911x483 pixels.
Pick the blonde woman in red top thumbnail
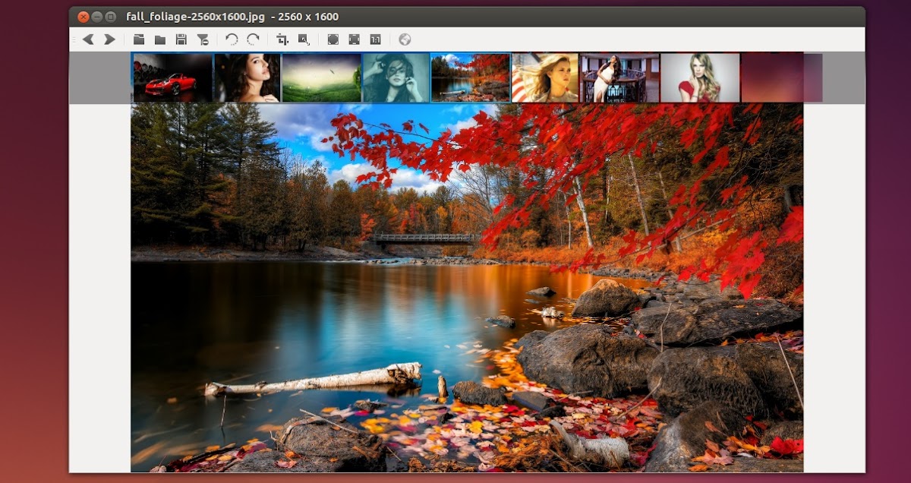tap(700, 77)
